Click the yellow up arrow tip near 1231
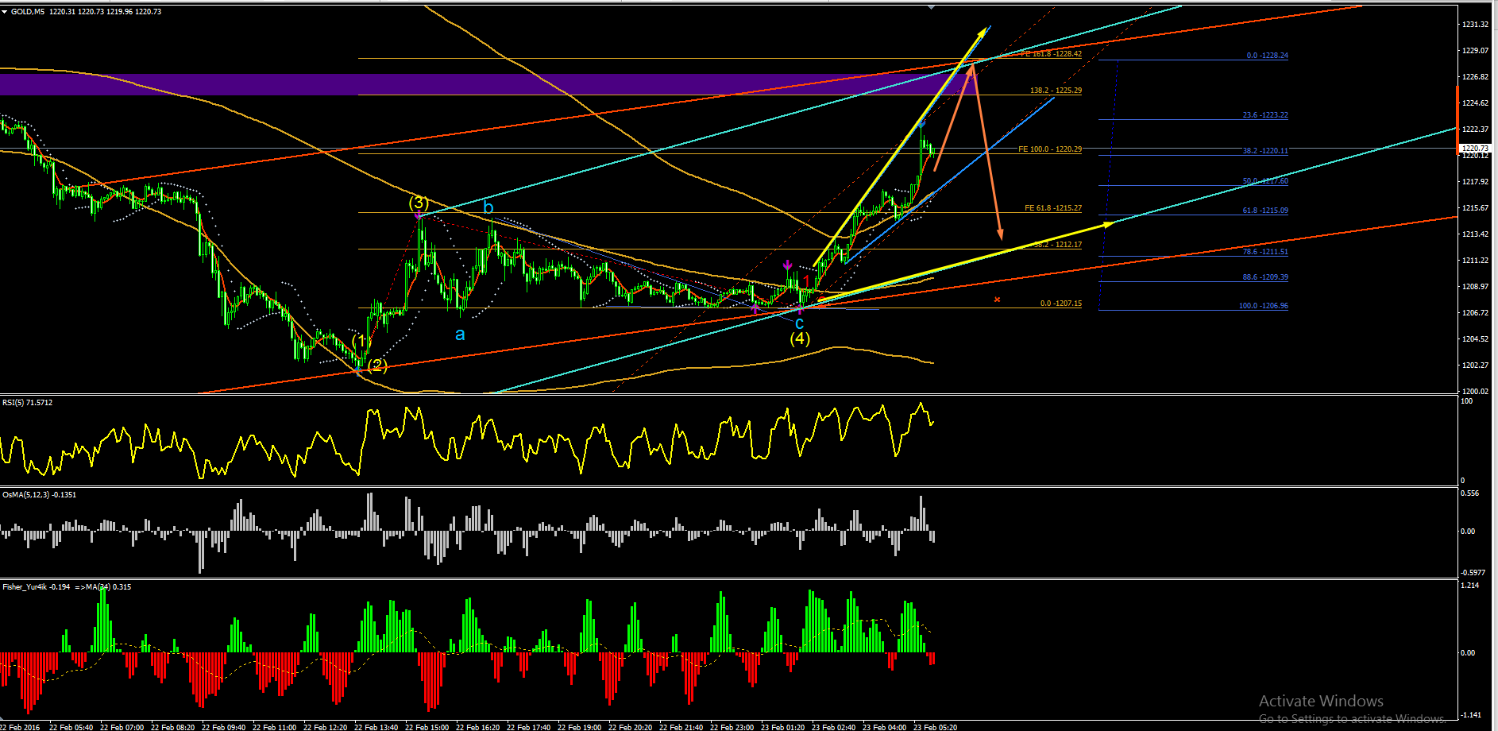 tap(985, 31)
